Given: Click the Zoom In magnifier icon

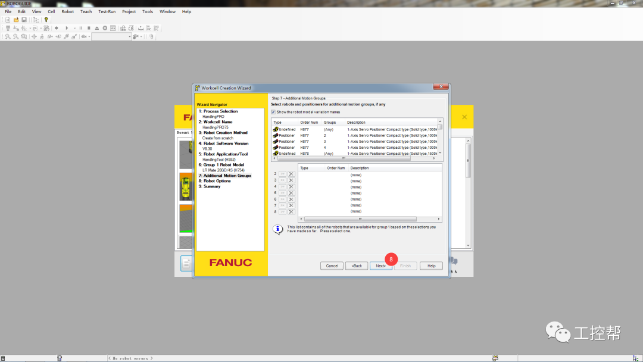Looking at the screenshot, I should (8, 36).
